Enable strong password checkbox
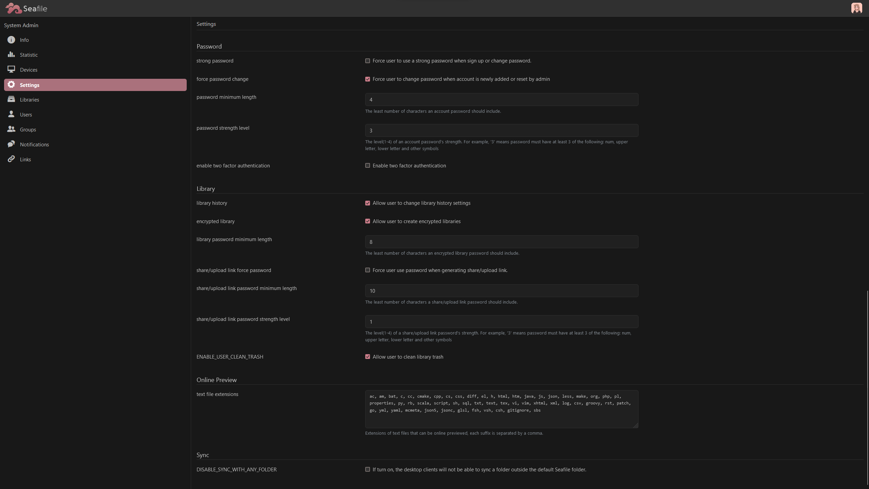 (368, 61)
